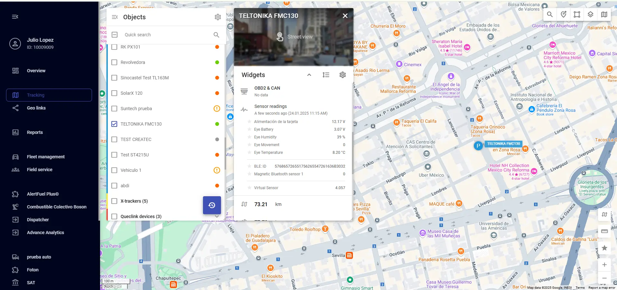This screenshot has height=290, width=617.
Task: Select the Tracking menu item
Action: (49, 95)
